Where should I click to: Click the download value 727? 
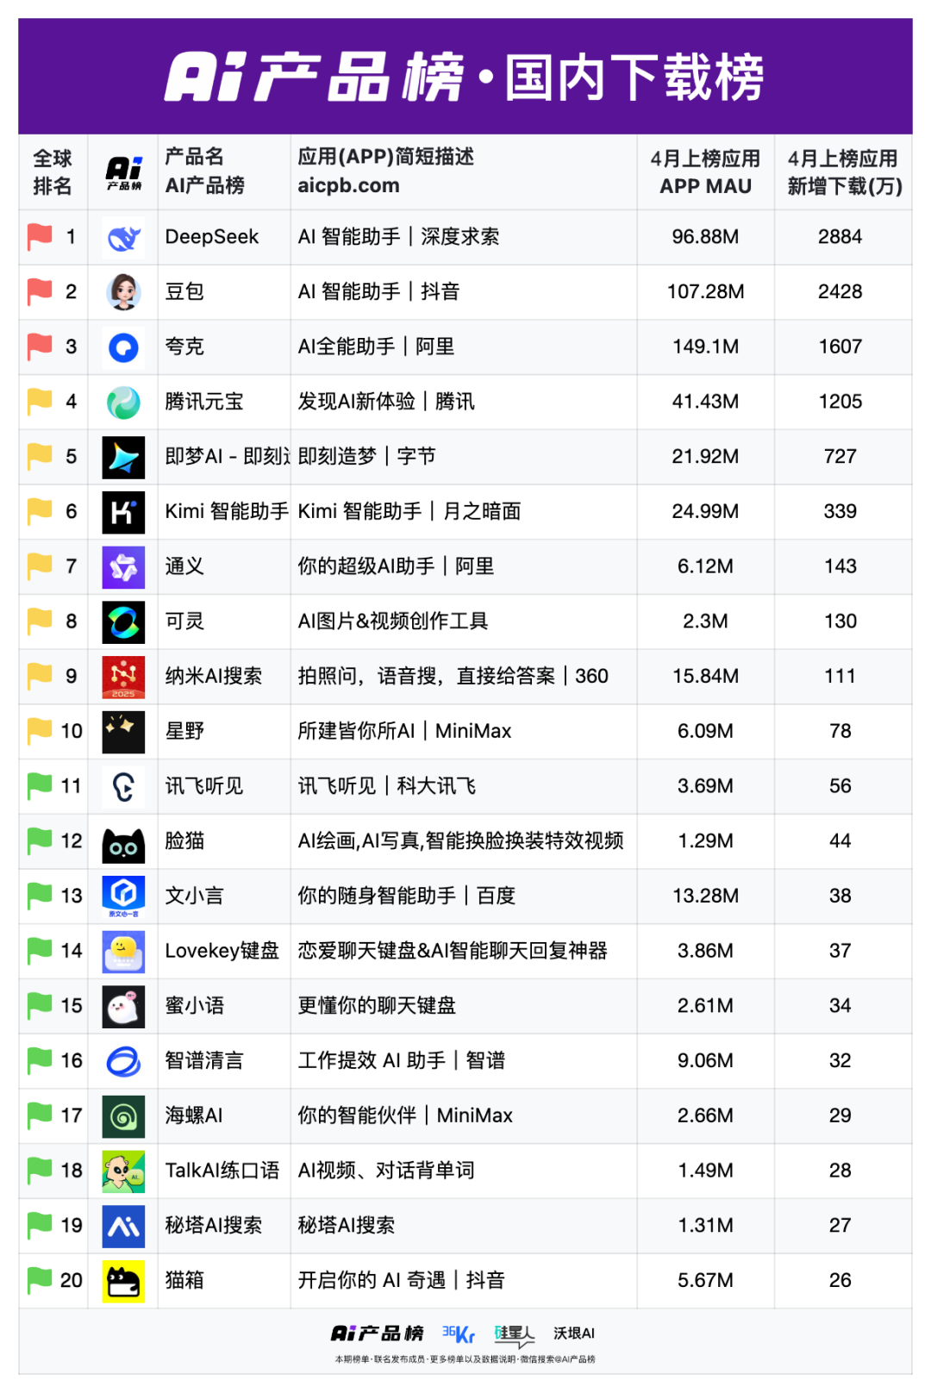(840, 457)
